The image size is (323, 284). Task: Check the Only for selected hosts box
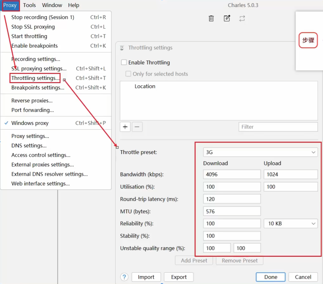[128, 74]
